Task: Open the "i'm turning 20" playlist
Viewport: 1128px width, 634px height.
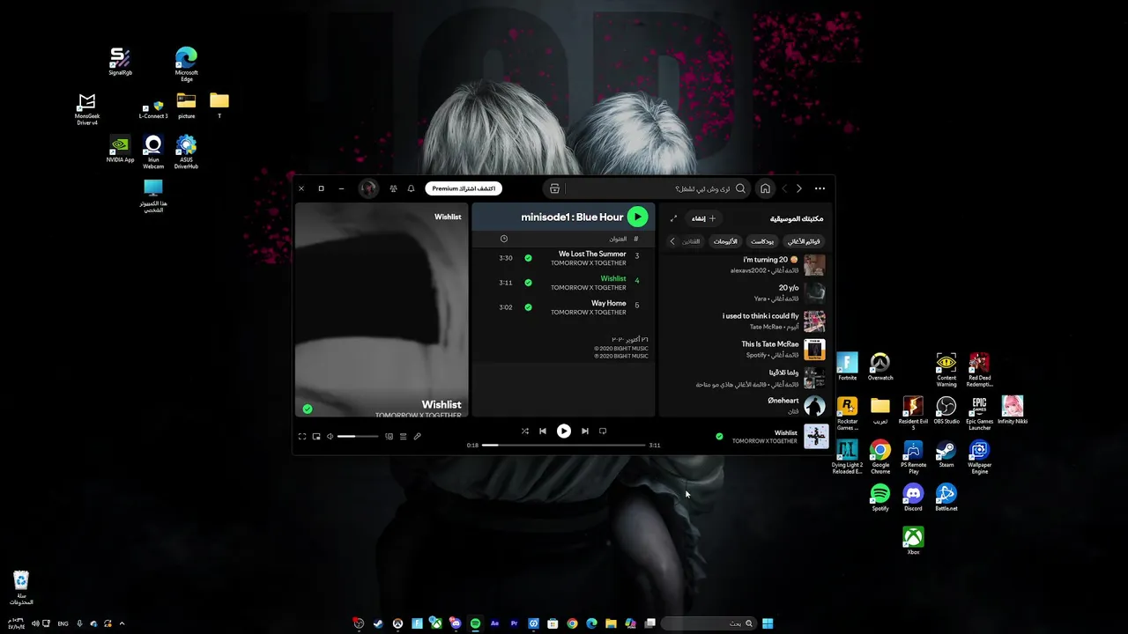Action: 745,265
